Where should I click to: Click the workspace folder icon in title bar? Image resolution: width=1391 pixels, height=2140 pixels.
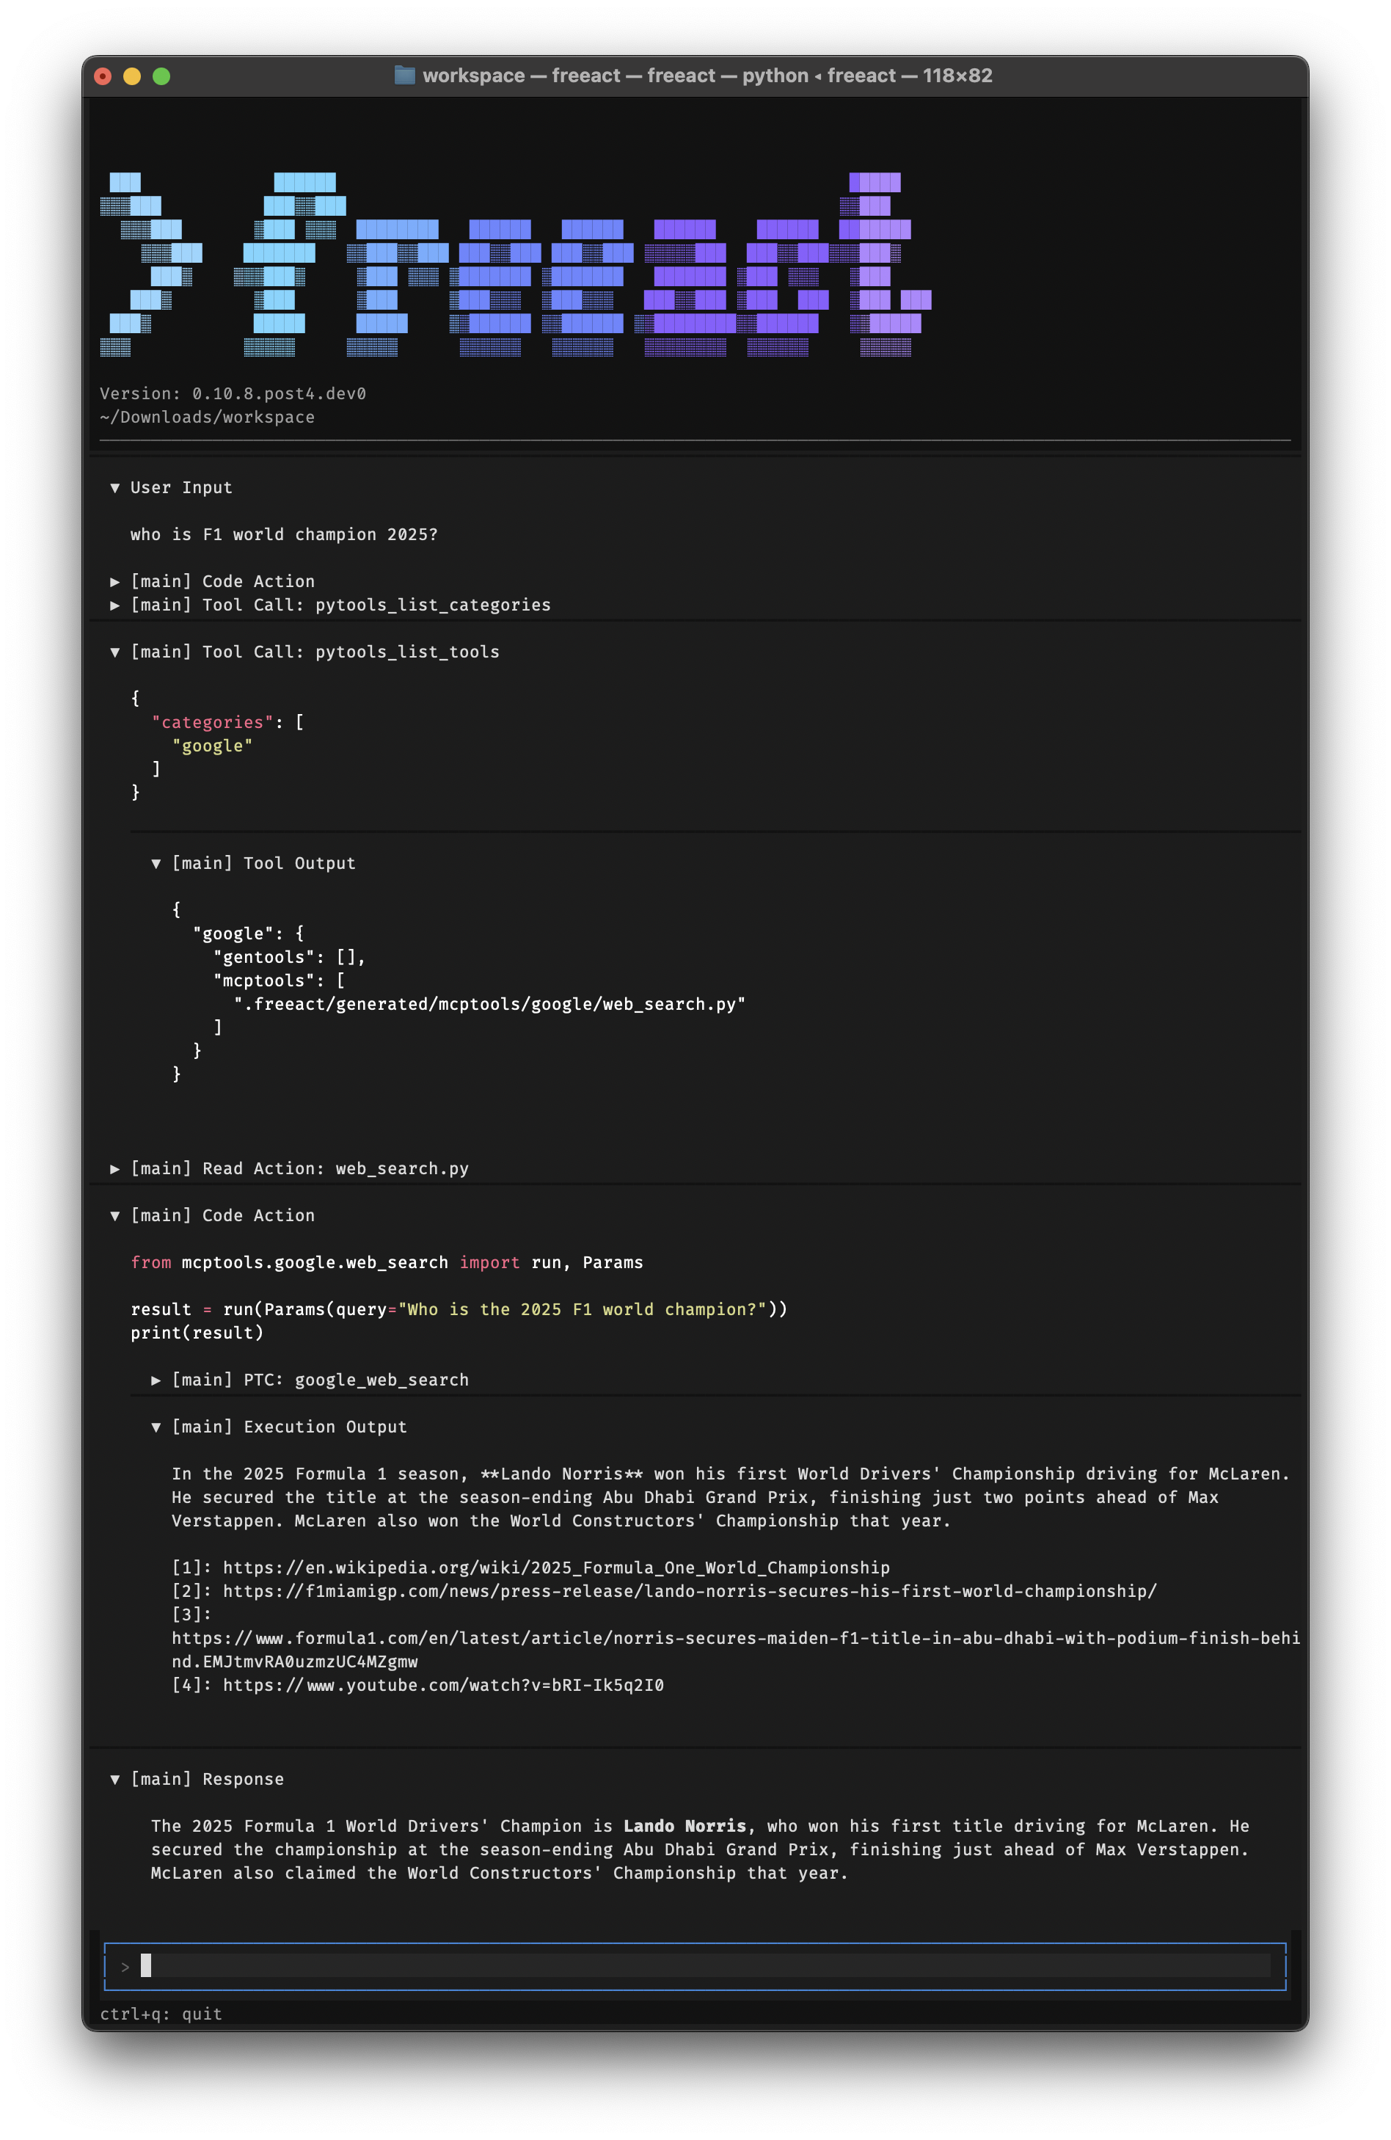pos(405,76)
